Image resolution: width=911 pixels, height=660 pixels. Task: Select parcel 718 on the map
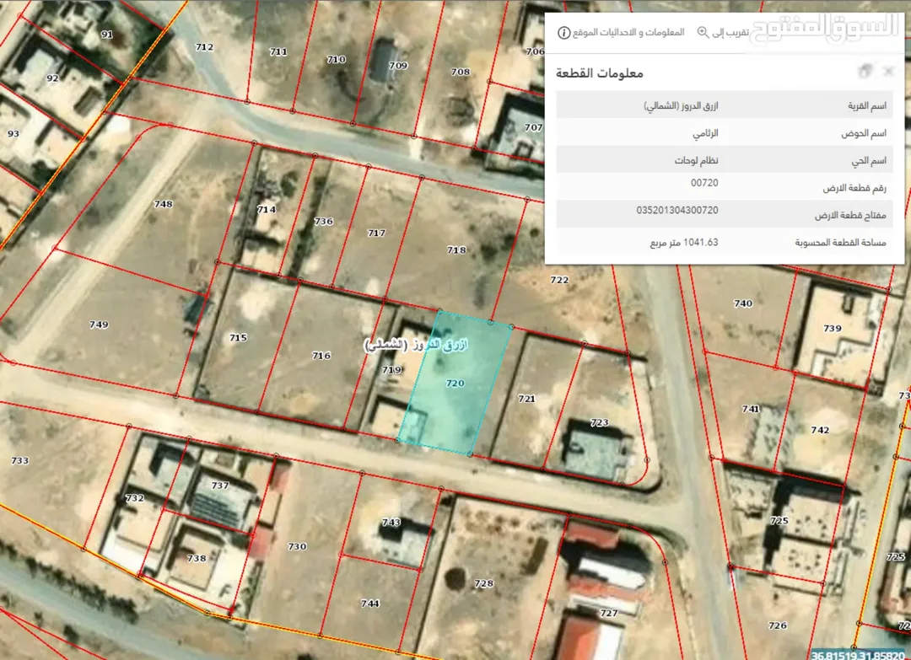(x=456, y=250)
